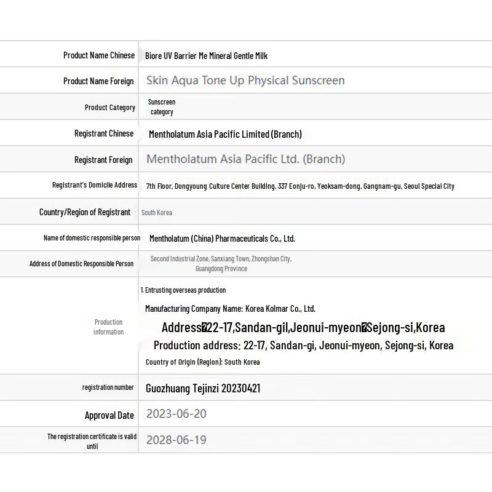492x492 pixels.
Task: Click the approval date 2023-06-20
Action: click(x=176, y=414)
